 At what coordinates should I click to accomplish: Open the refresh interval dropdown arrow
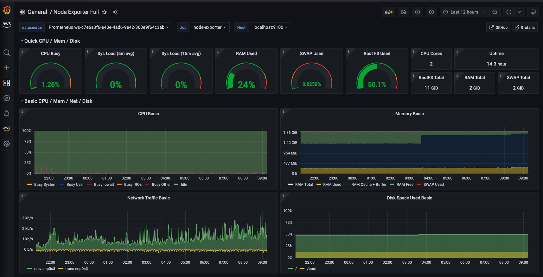pos(520,12)
